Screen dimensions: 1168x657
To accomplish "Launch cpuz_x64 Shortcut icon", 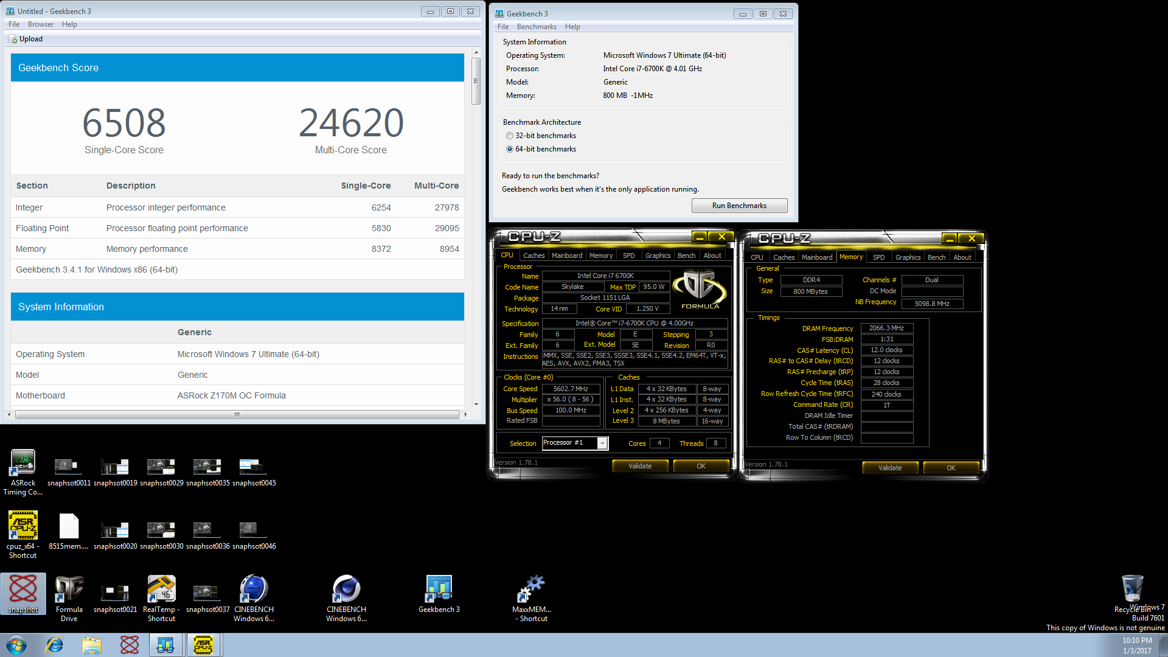I will coord(23,535).
